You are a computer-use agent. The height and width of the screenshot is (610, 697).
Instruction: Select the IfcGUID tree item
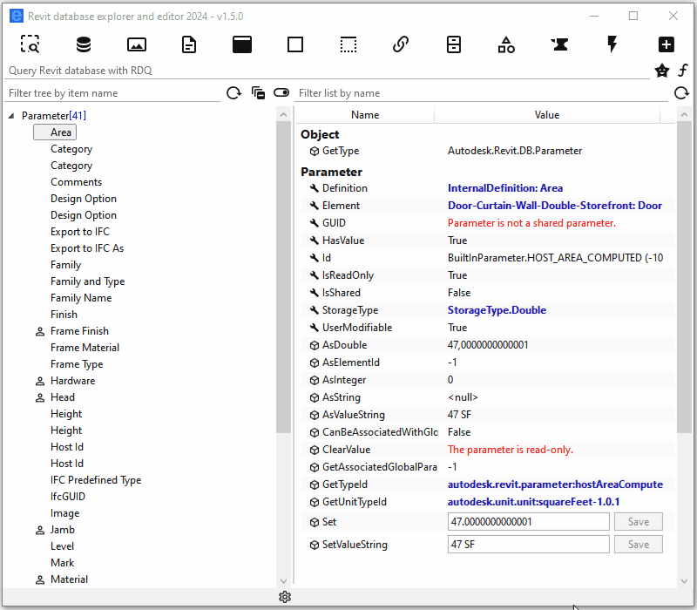(68, 496)
